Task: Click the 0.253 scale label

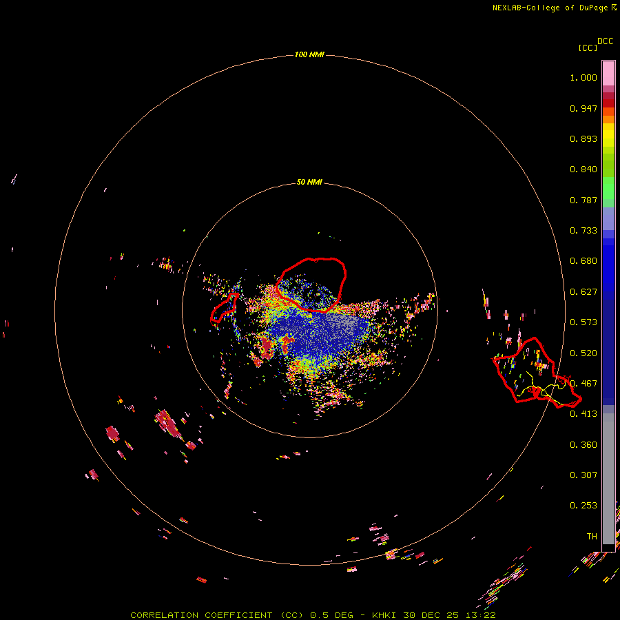Action: pyautogui.click(x=583, y=506)
